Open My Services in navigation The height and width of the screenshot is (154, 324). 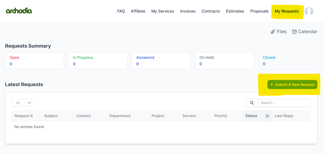pyautogui.click(x=163, y=11)
